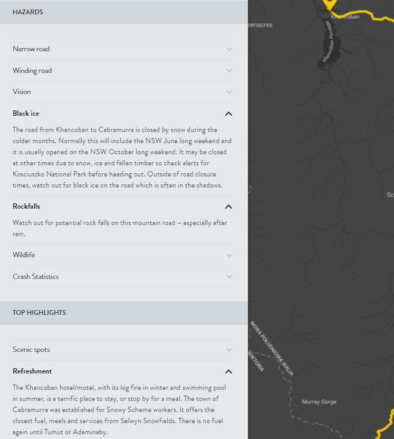This screenshot has width=394, height=439.
Task: Expand the Narrow road hazard title
Action: [31, 49]
